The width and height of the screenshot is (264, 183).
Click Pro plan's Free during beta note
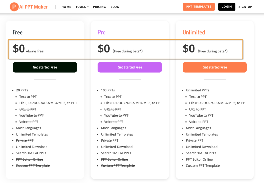pyautogui.click(x=128, y=51)
